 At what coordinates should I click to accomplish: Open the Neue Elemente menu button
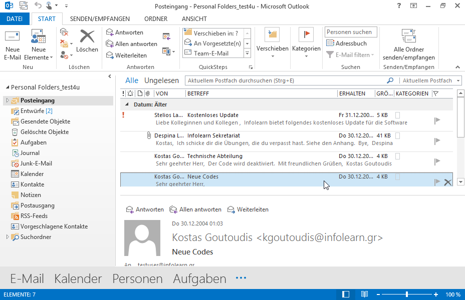coord(38,45)
